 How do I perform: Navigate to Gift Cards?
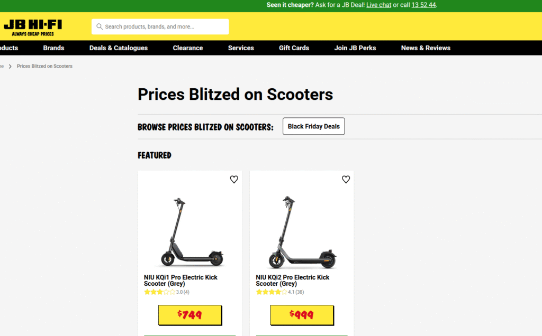point(294,48)
